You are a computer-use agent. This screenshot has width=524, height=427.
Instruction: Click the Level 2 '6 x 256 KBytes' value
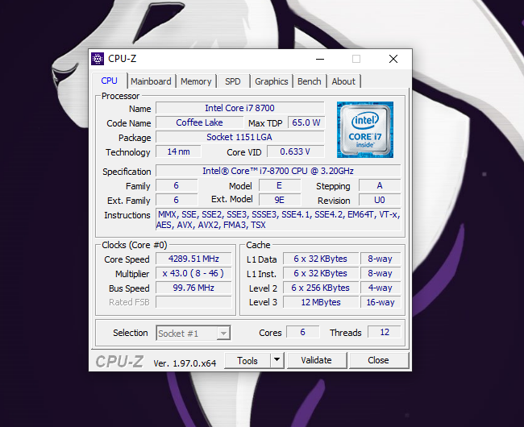(321, 288)
